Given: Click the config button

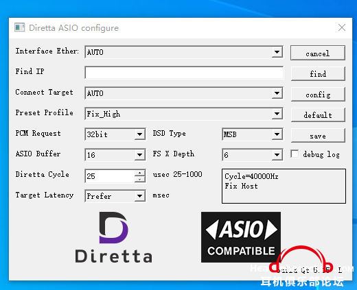Looking at the screenshot, I should coord(318,94).
